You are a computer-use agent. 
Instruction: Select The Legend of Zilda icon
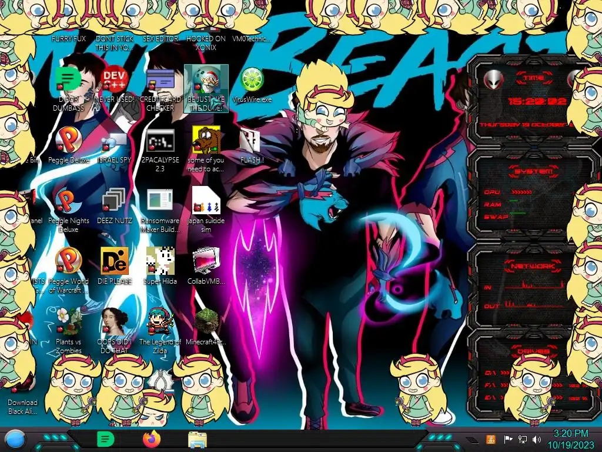tap(160, 322)
